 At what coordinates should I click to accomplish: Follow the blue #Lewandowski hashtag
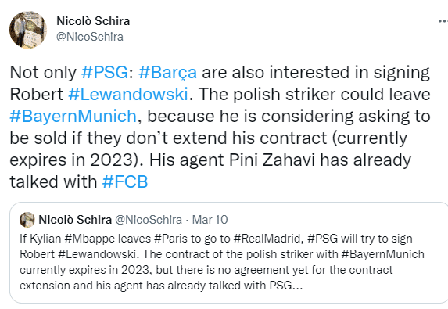(x=128, y=95)
